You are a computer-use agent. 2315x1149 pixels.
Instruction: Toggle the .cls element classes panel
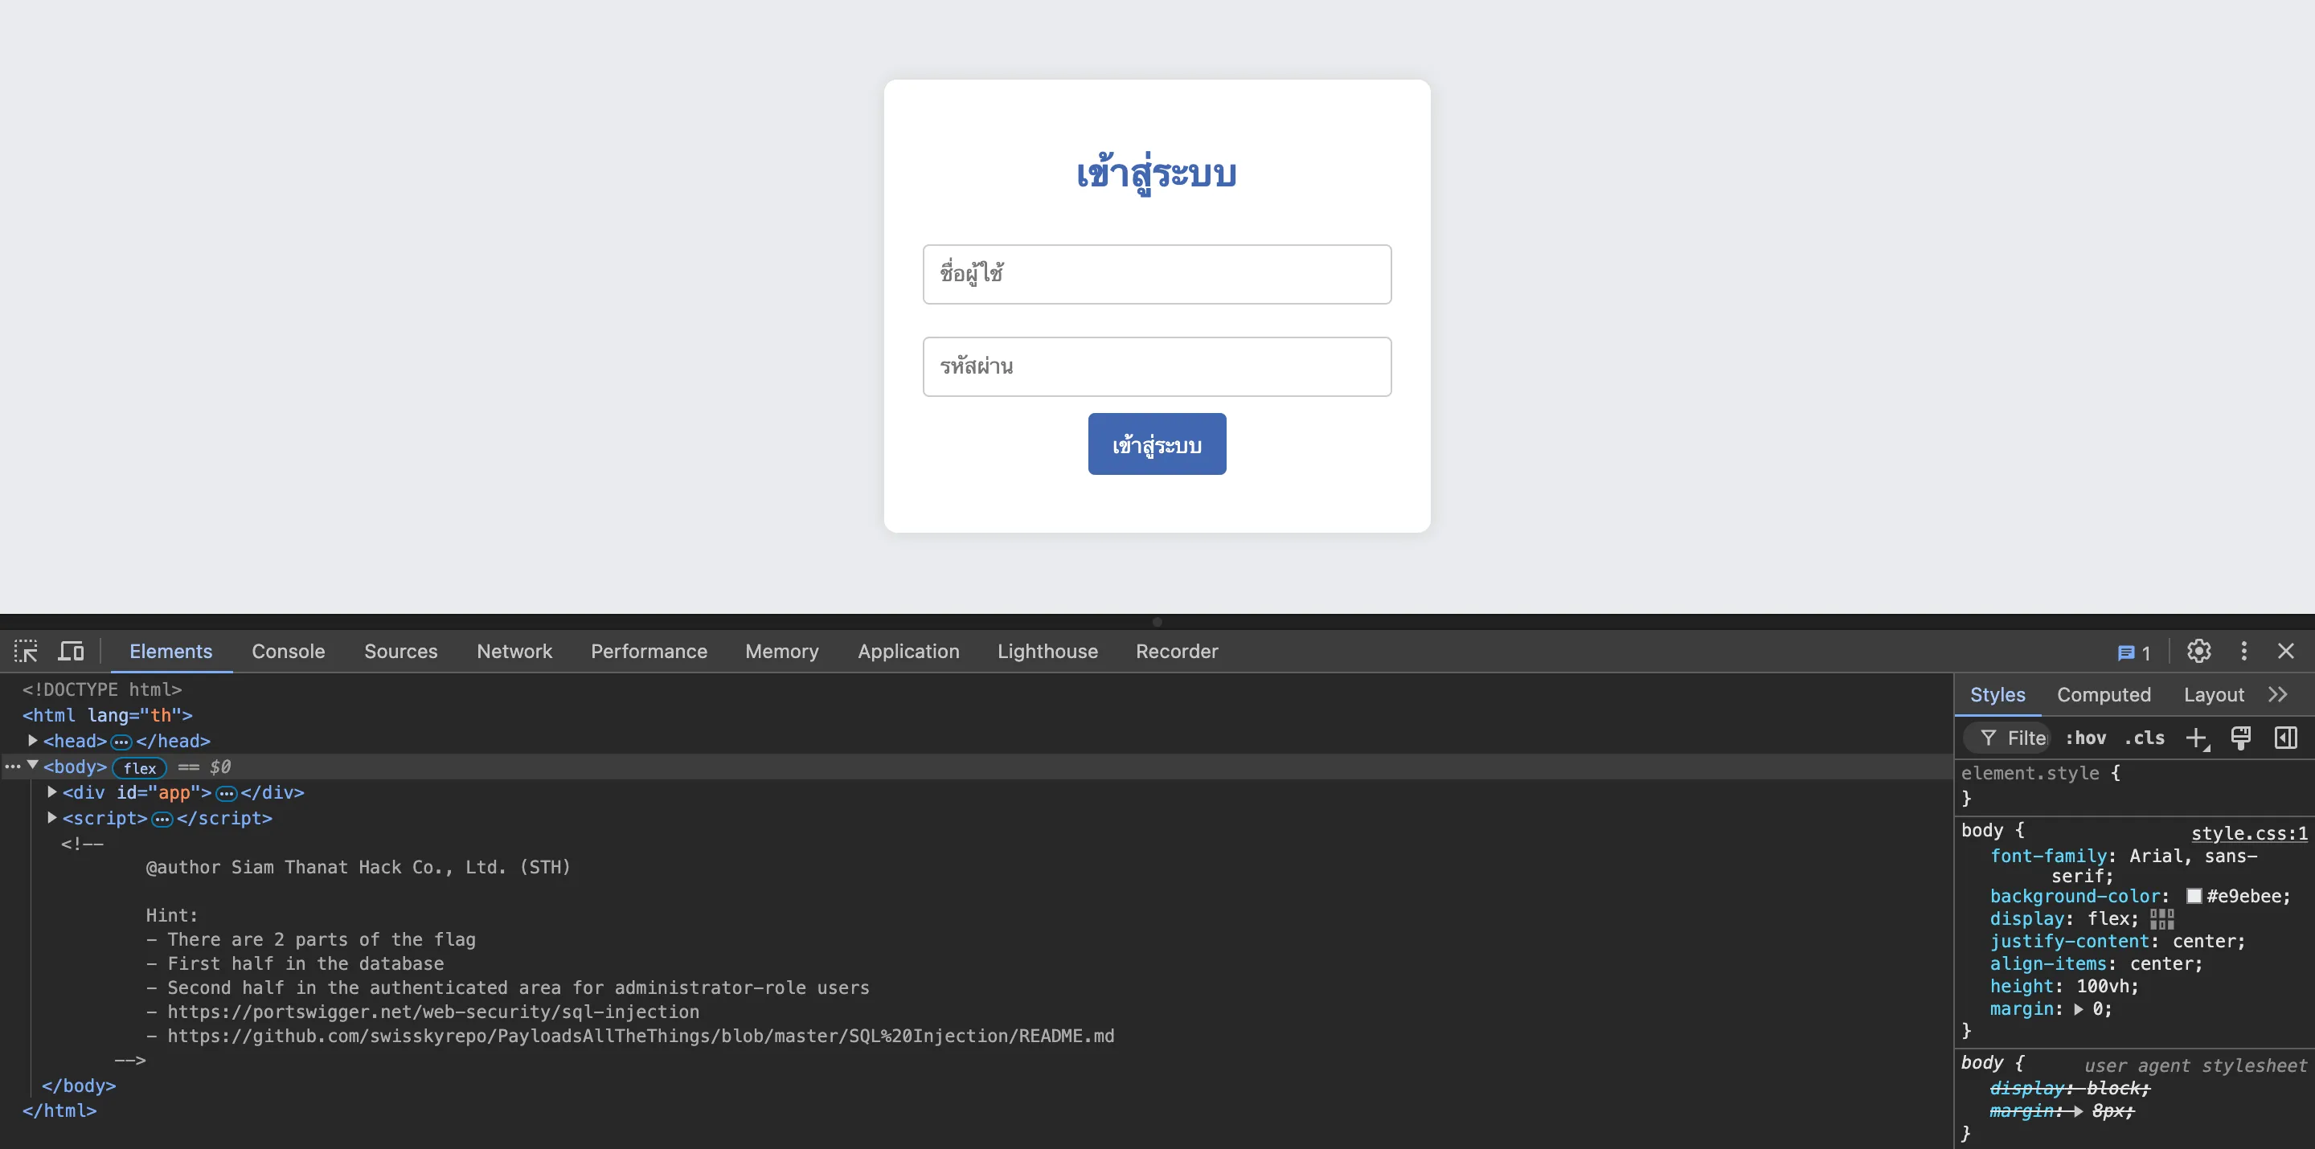tap(2145, 738)
